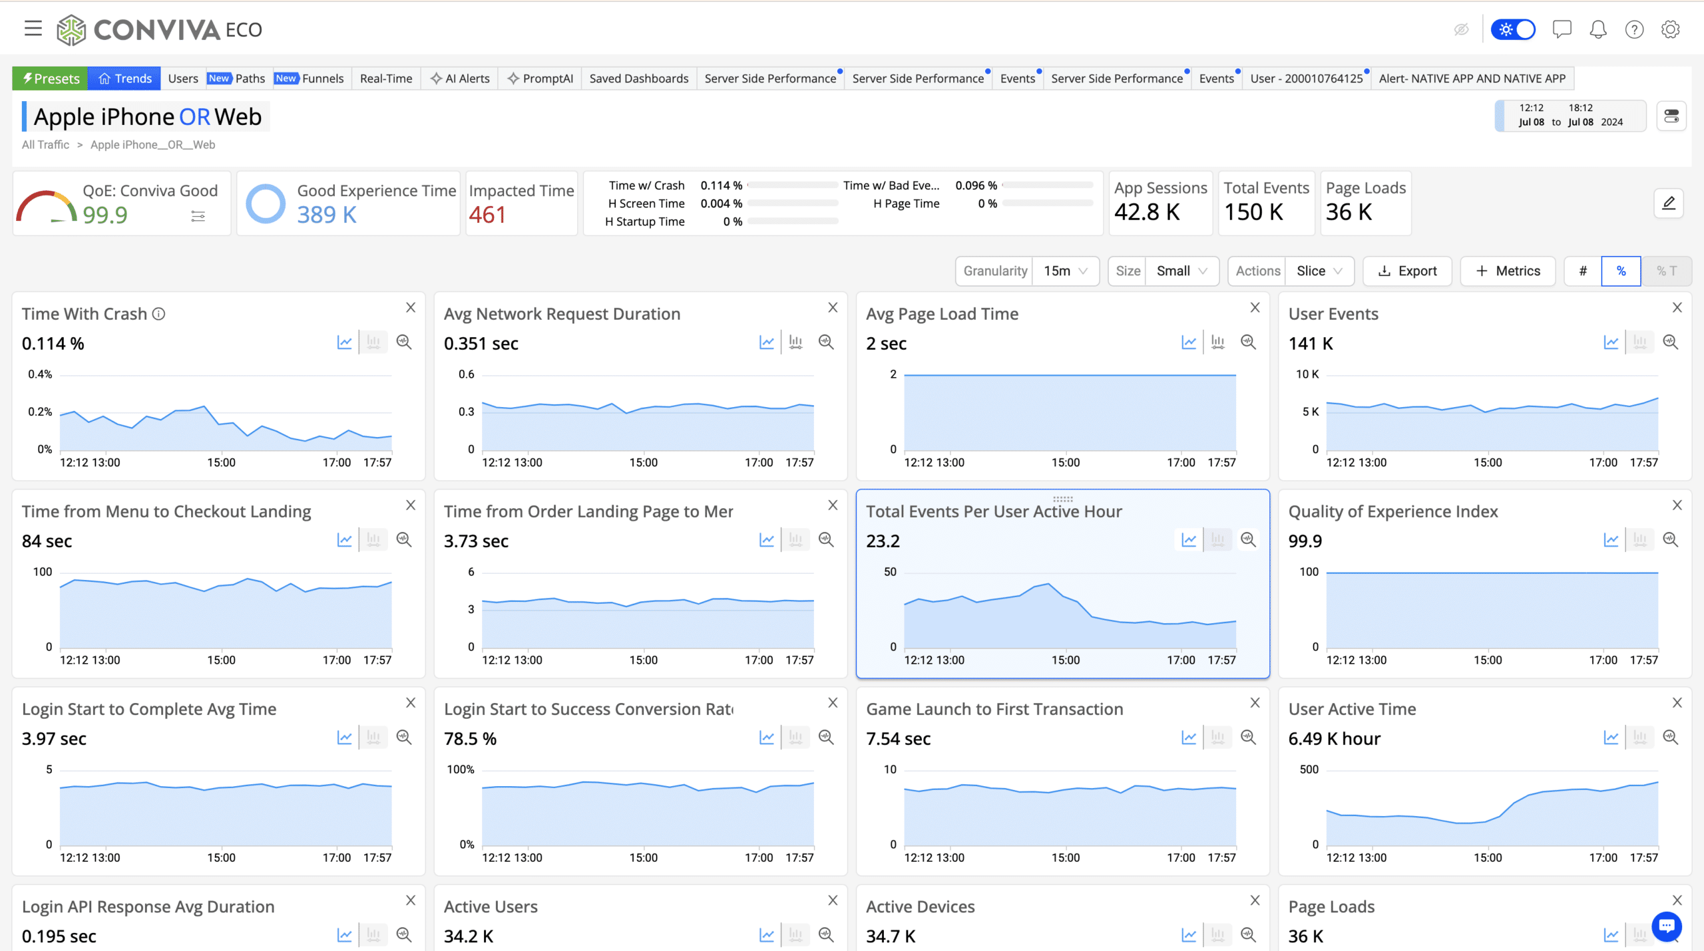Click the Good Experience Time 389 K card
Viewport: 1704px width, 951px height.
click(349, 204)
